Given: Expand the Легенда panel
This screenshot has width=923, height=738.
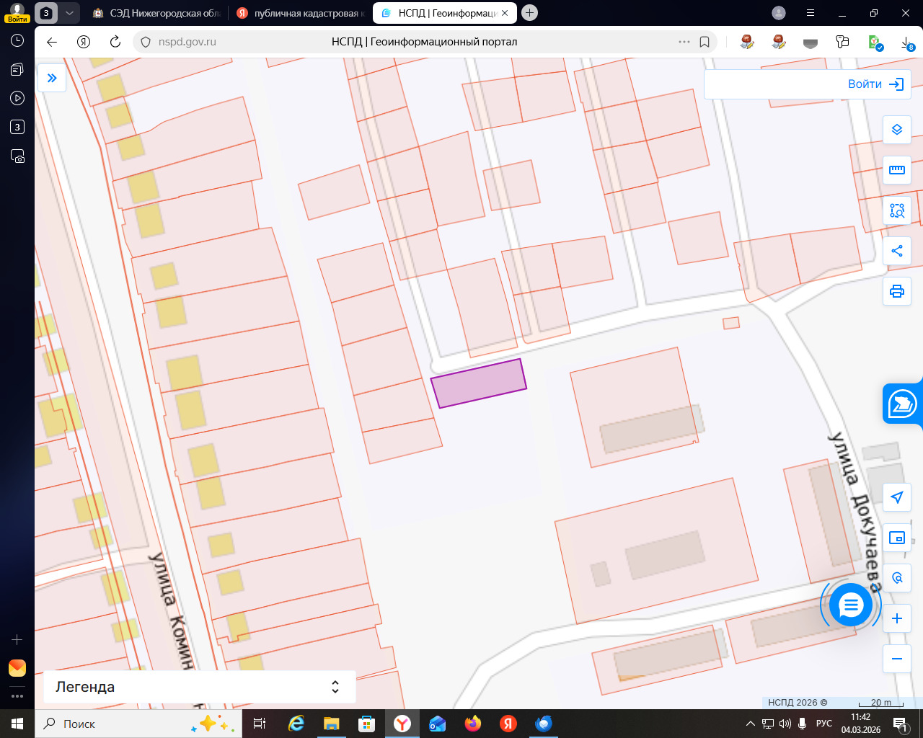Looking at the screenshot, I should coord(335,687).
